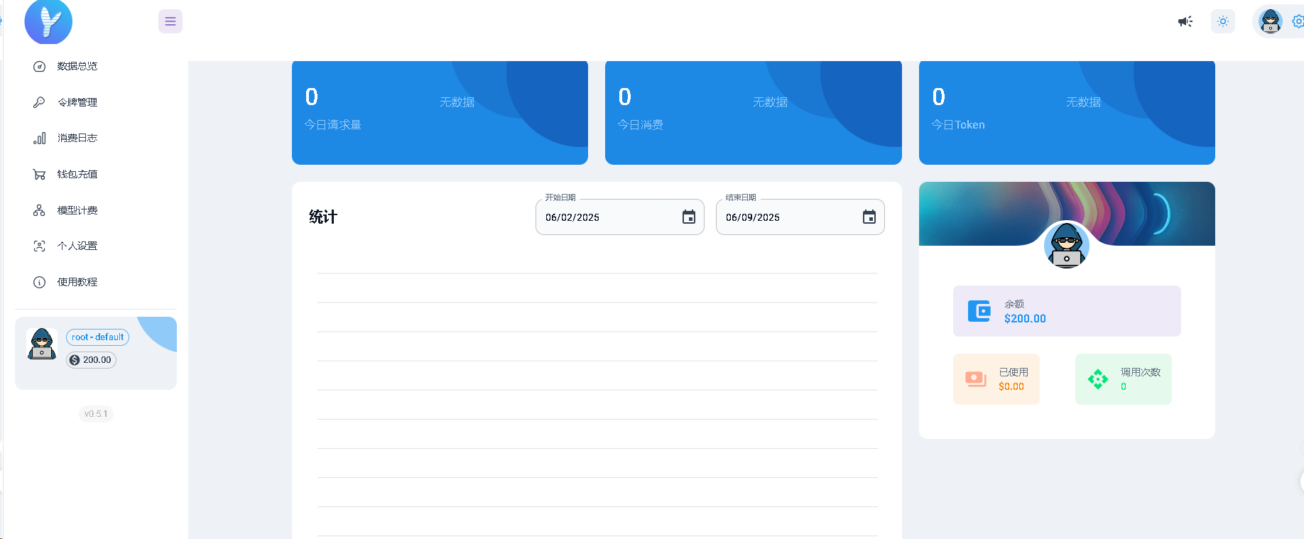Viewport: 1304px width, 539px height.
Task: Open the end date calendar picker
Action: click(869, 217)
